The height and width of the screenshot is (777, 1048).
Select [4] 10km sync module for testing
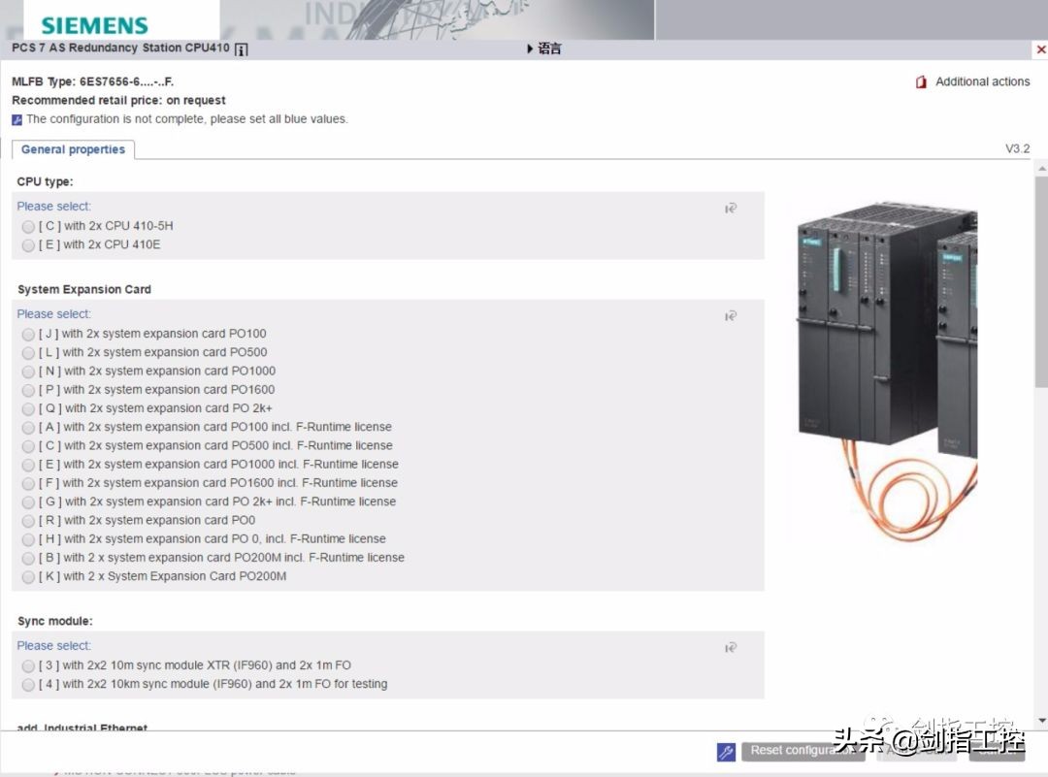click(28, 685)
